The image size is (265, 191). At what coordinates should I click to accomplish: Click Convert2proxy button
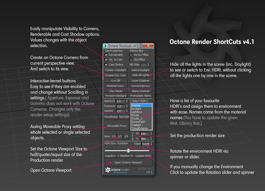[x=141, y=86]
